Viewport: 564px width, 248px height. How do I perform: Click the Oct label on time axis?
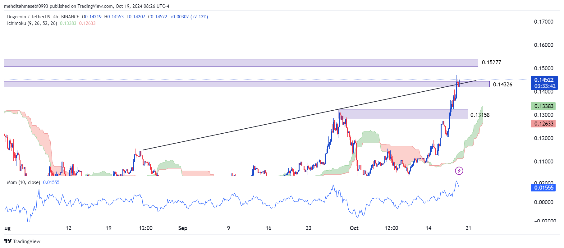coord(354,228)
